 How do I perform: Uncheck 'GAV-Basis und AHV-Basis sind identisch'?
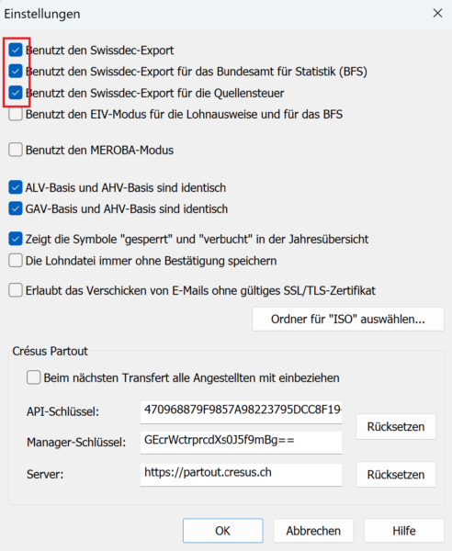pyautogui.click(x=16, y=208)
